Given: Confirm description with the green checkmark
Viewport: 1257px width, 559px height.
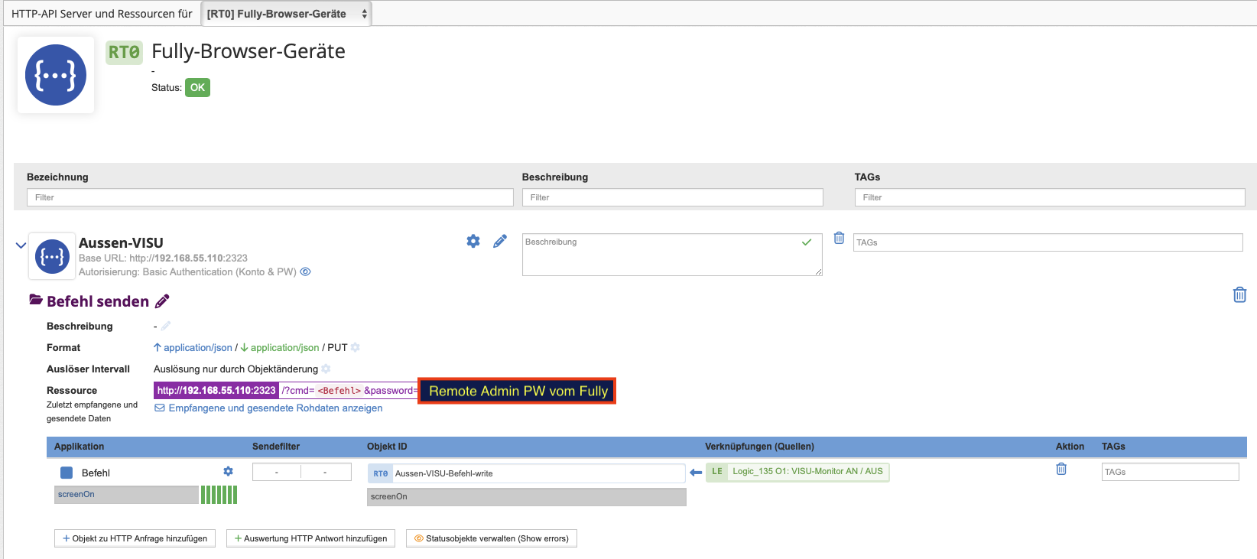Looking at the screenshot, I should (806, 242).
